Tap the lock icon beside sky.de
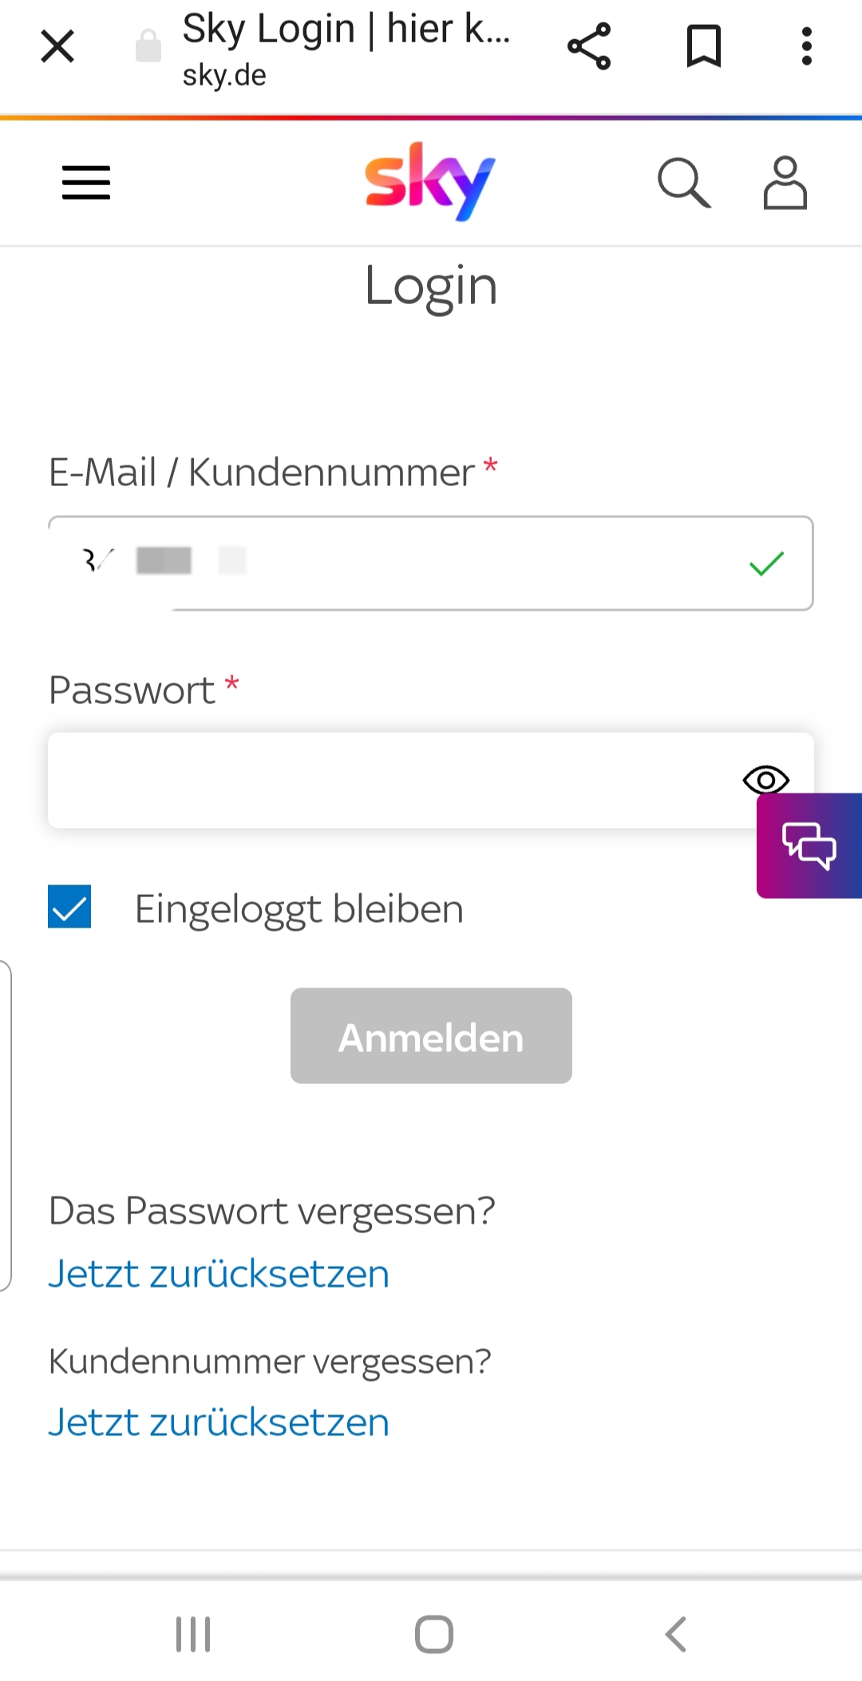Screen dimensions: 862x1681 coord(148,46)
